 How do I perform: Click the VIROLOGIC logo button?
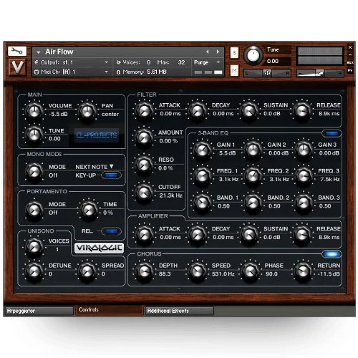tap(99, 248)
